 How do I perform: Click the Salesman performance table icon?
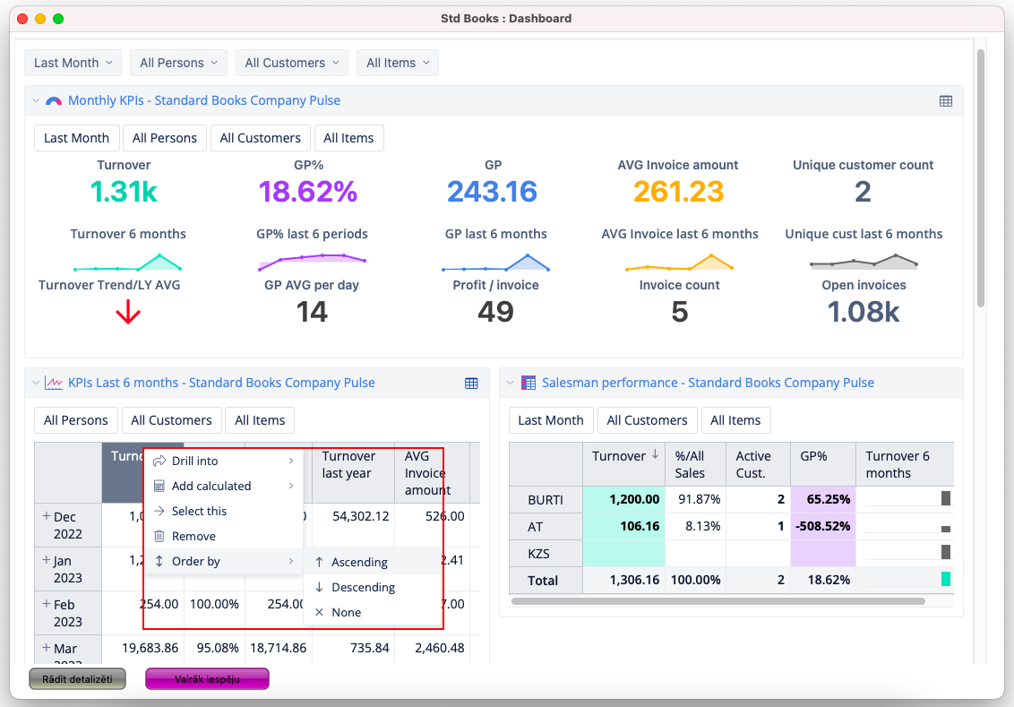(528, 383)
